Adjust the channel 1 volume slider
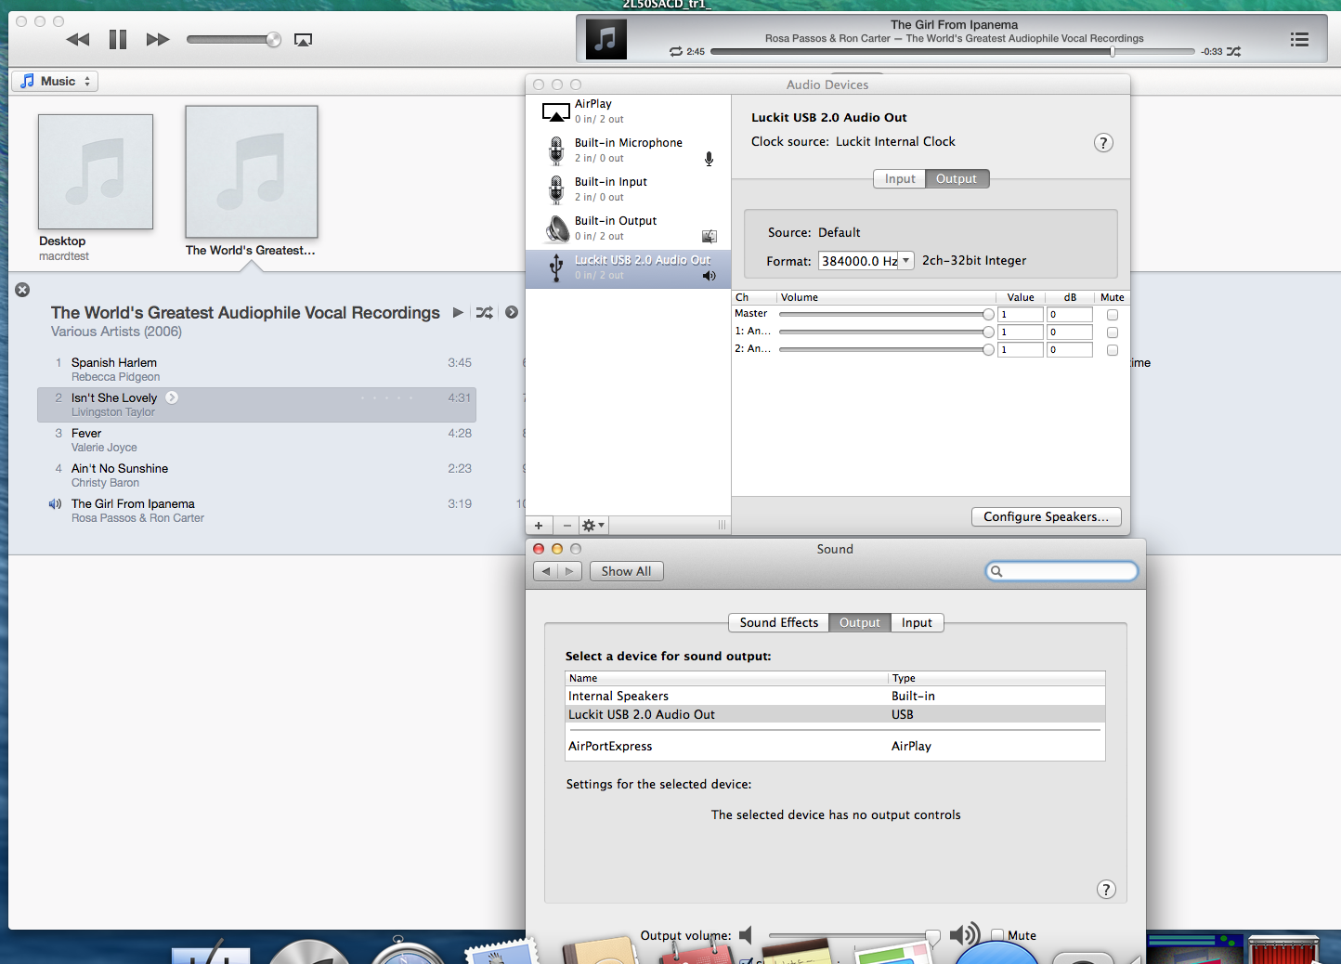This screenshot has height=964, width=1341. 886,332
